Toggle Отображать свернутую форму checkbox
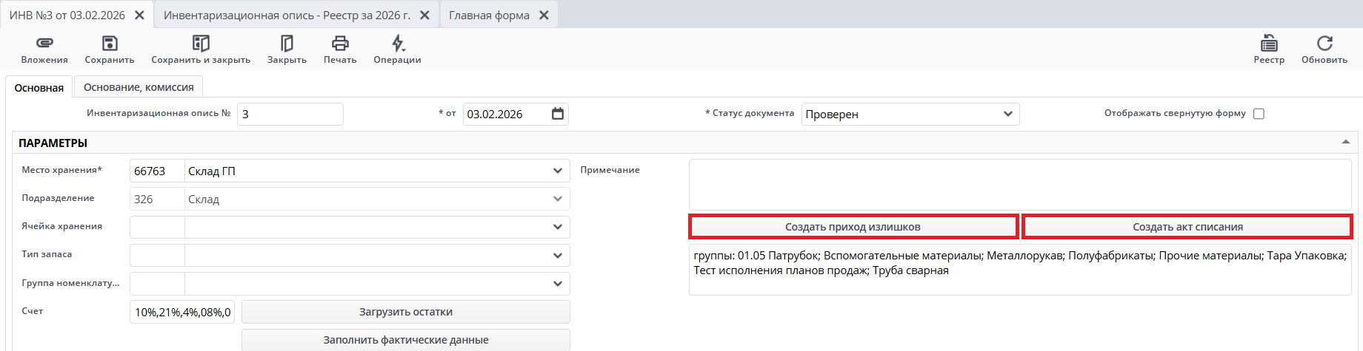 1259,114
